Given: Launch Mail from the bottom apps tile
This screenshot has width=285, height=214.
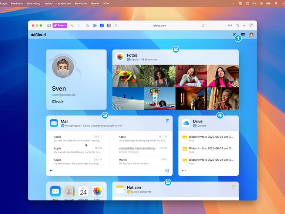Looking at the screenshot, I should tap(56, 191).
